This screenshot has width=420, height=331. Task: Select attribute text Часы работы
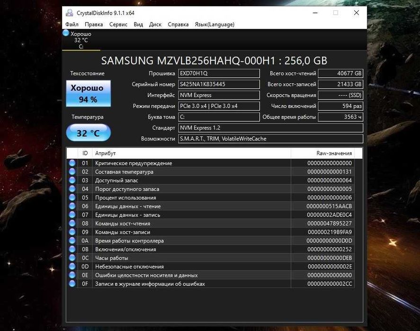pyautogui.click(x=111, y=258)
